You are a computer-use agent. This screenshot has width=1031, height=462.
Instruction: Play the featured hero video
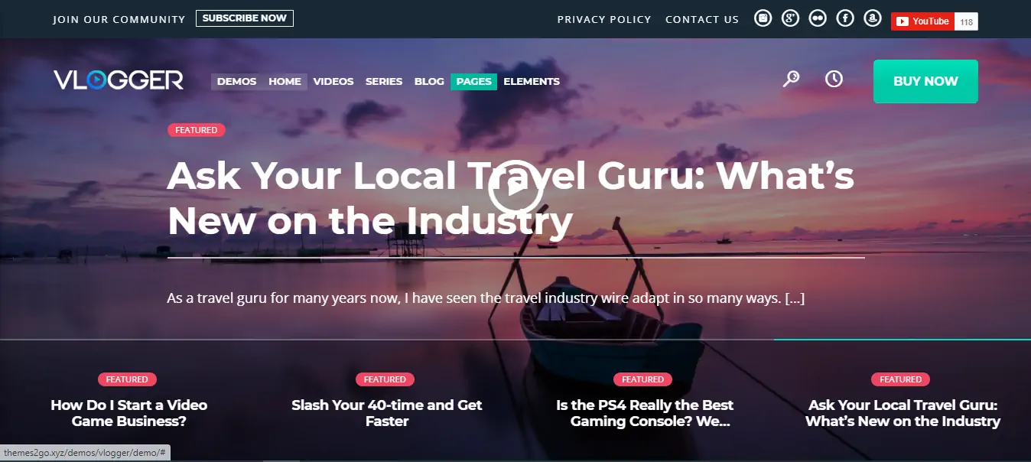point(515,187)
